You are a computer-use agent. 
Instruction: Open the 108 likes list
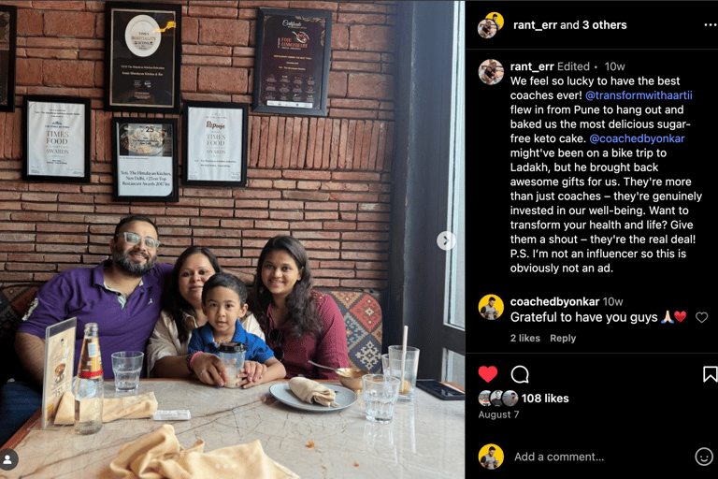[x=545, y=399]
